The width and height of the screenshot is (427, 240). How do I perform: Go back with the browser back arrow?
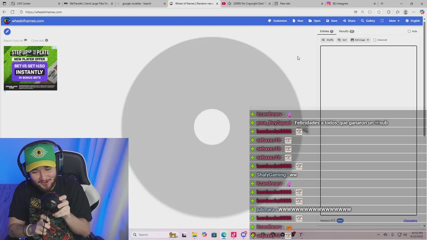click(4, 12)
